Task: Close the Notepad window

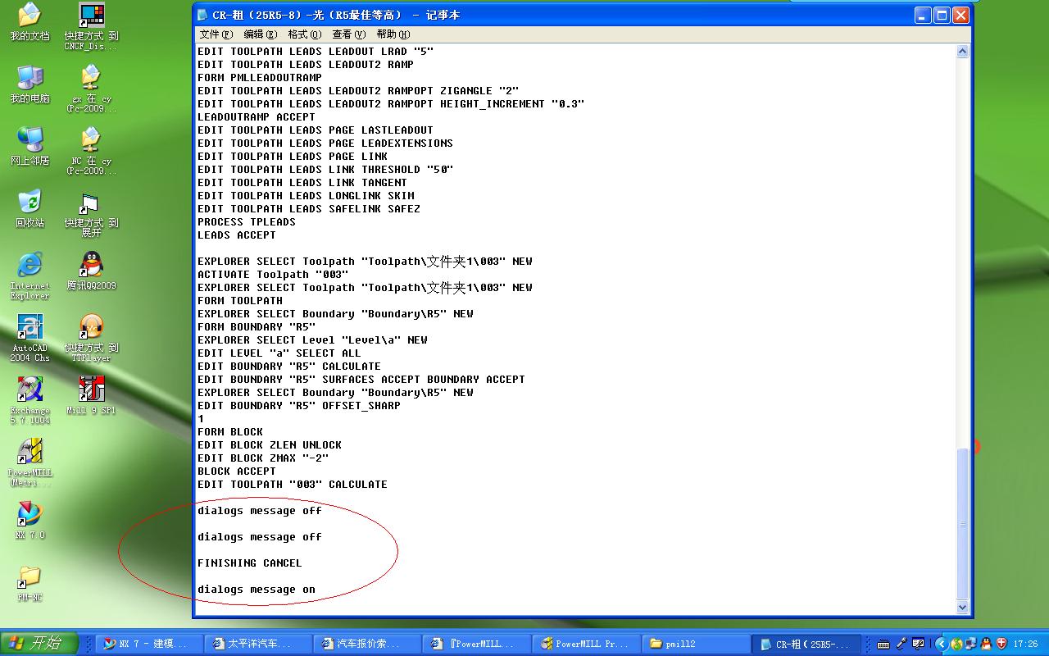Action: point(961,15)
